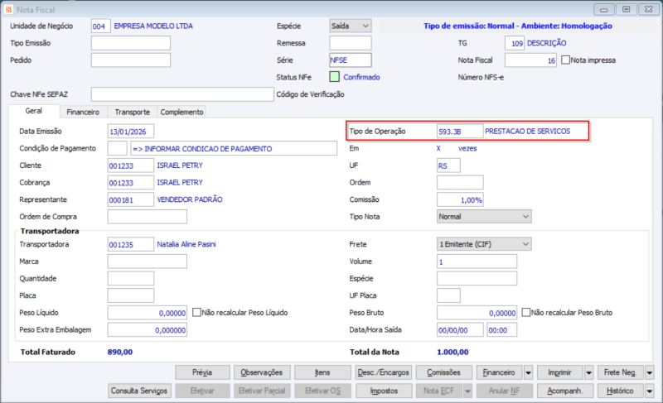Expand the arrow next to Frete Neg. button
Viewport: 663px width, 403px height.
coord(650,372)
